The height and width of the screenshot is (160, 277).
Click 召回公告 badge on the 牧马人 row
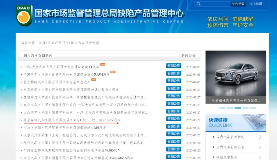(174, 88)
